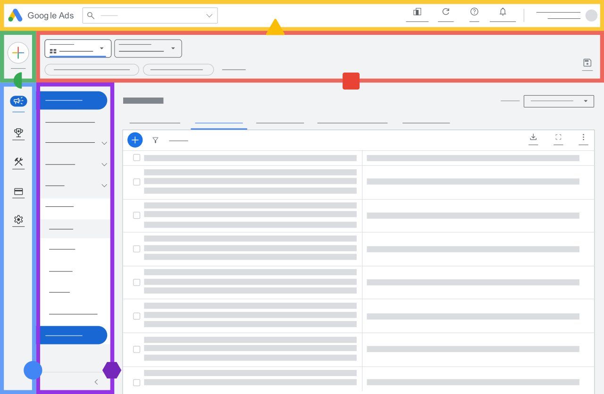
Task: Open the help question mark icon
Action: 474,12
